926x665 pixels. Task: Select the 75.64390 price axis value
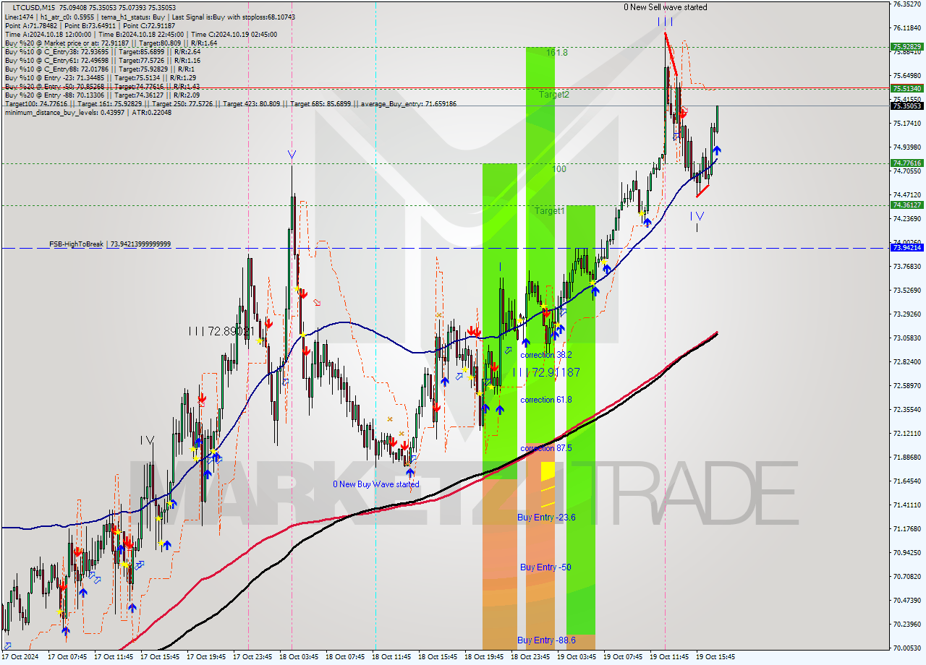[907, 75]
